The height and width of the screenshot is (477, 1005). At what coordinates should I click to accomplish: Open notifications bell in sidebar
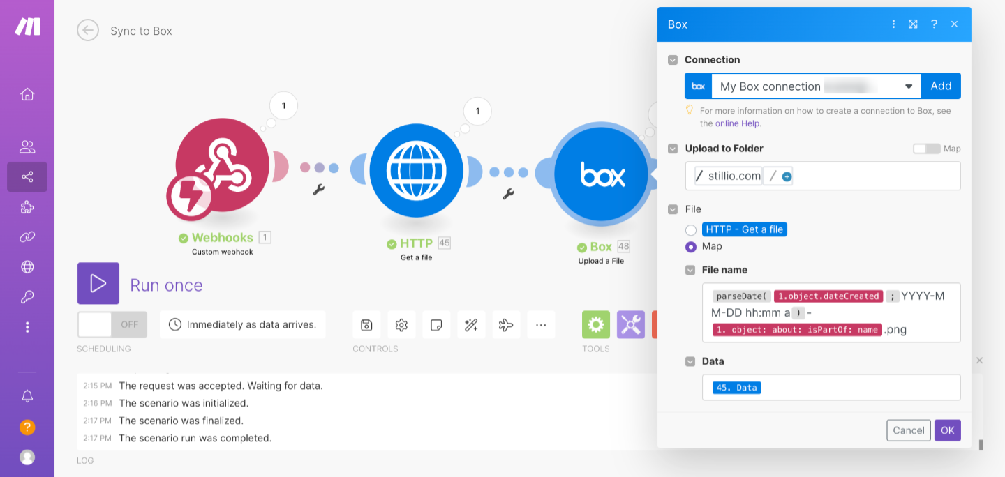pyautogui.click(x=27, y=396)
